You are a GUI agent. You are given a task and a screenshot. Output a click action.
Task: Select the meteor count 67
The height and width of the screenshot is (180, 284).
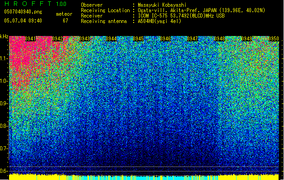coord(65,21)
